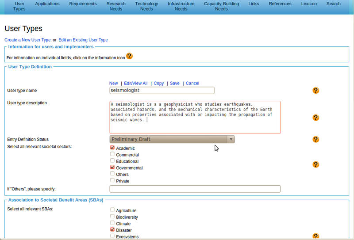
Task: Click the Create a New User Type link
Action: pyautogui.click(x=27, y=40)
